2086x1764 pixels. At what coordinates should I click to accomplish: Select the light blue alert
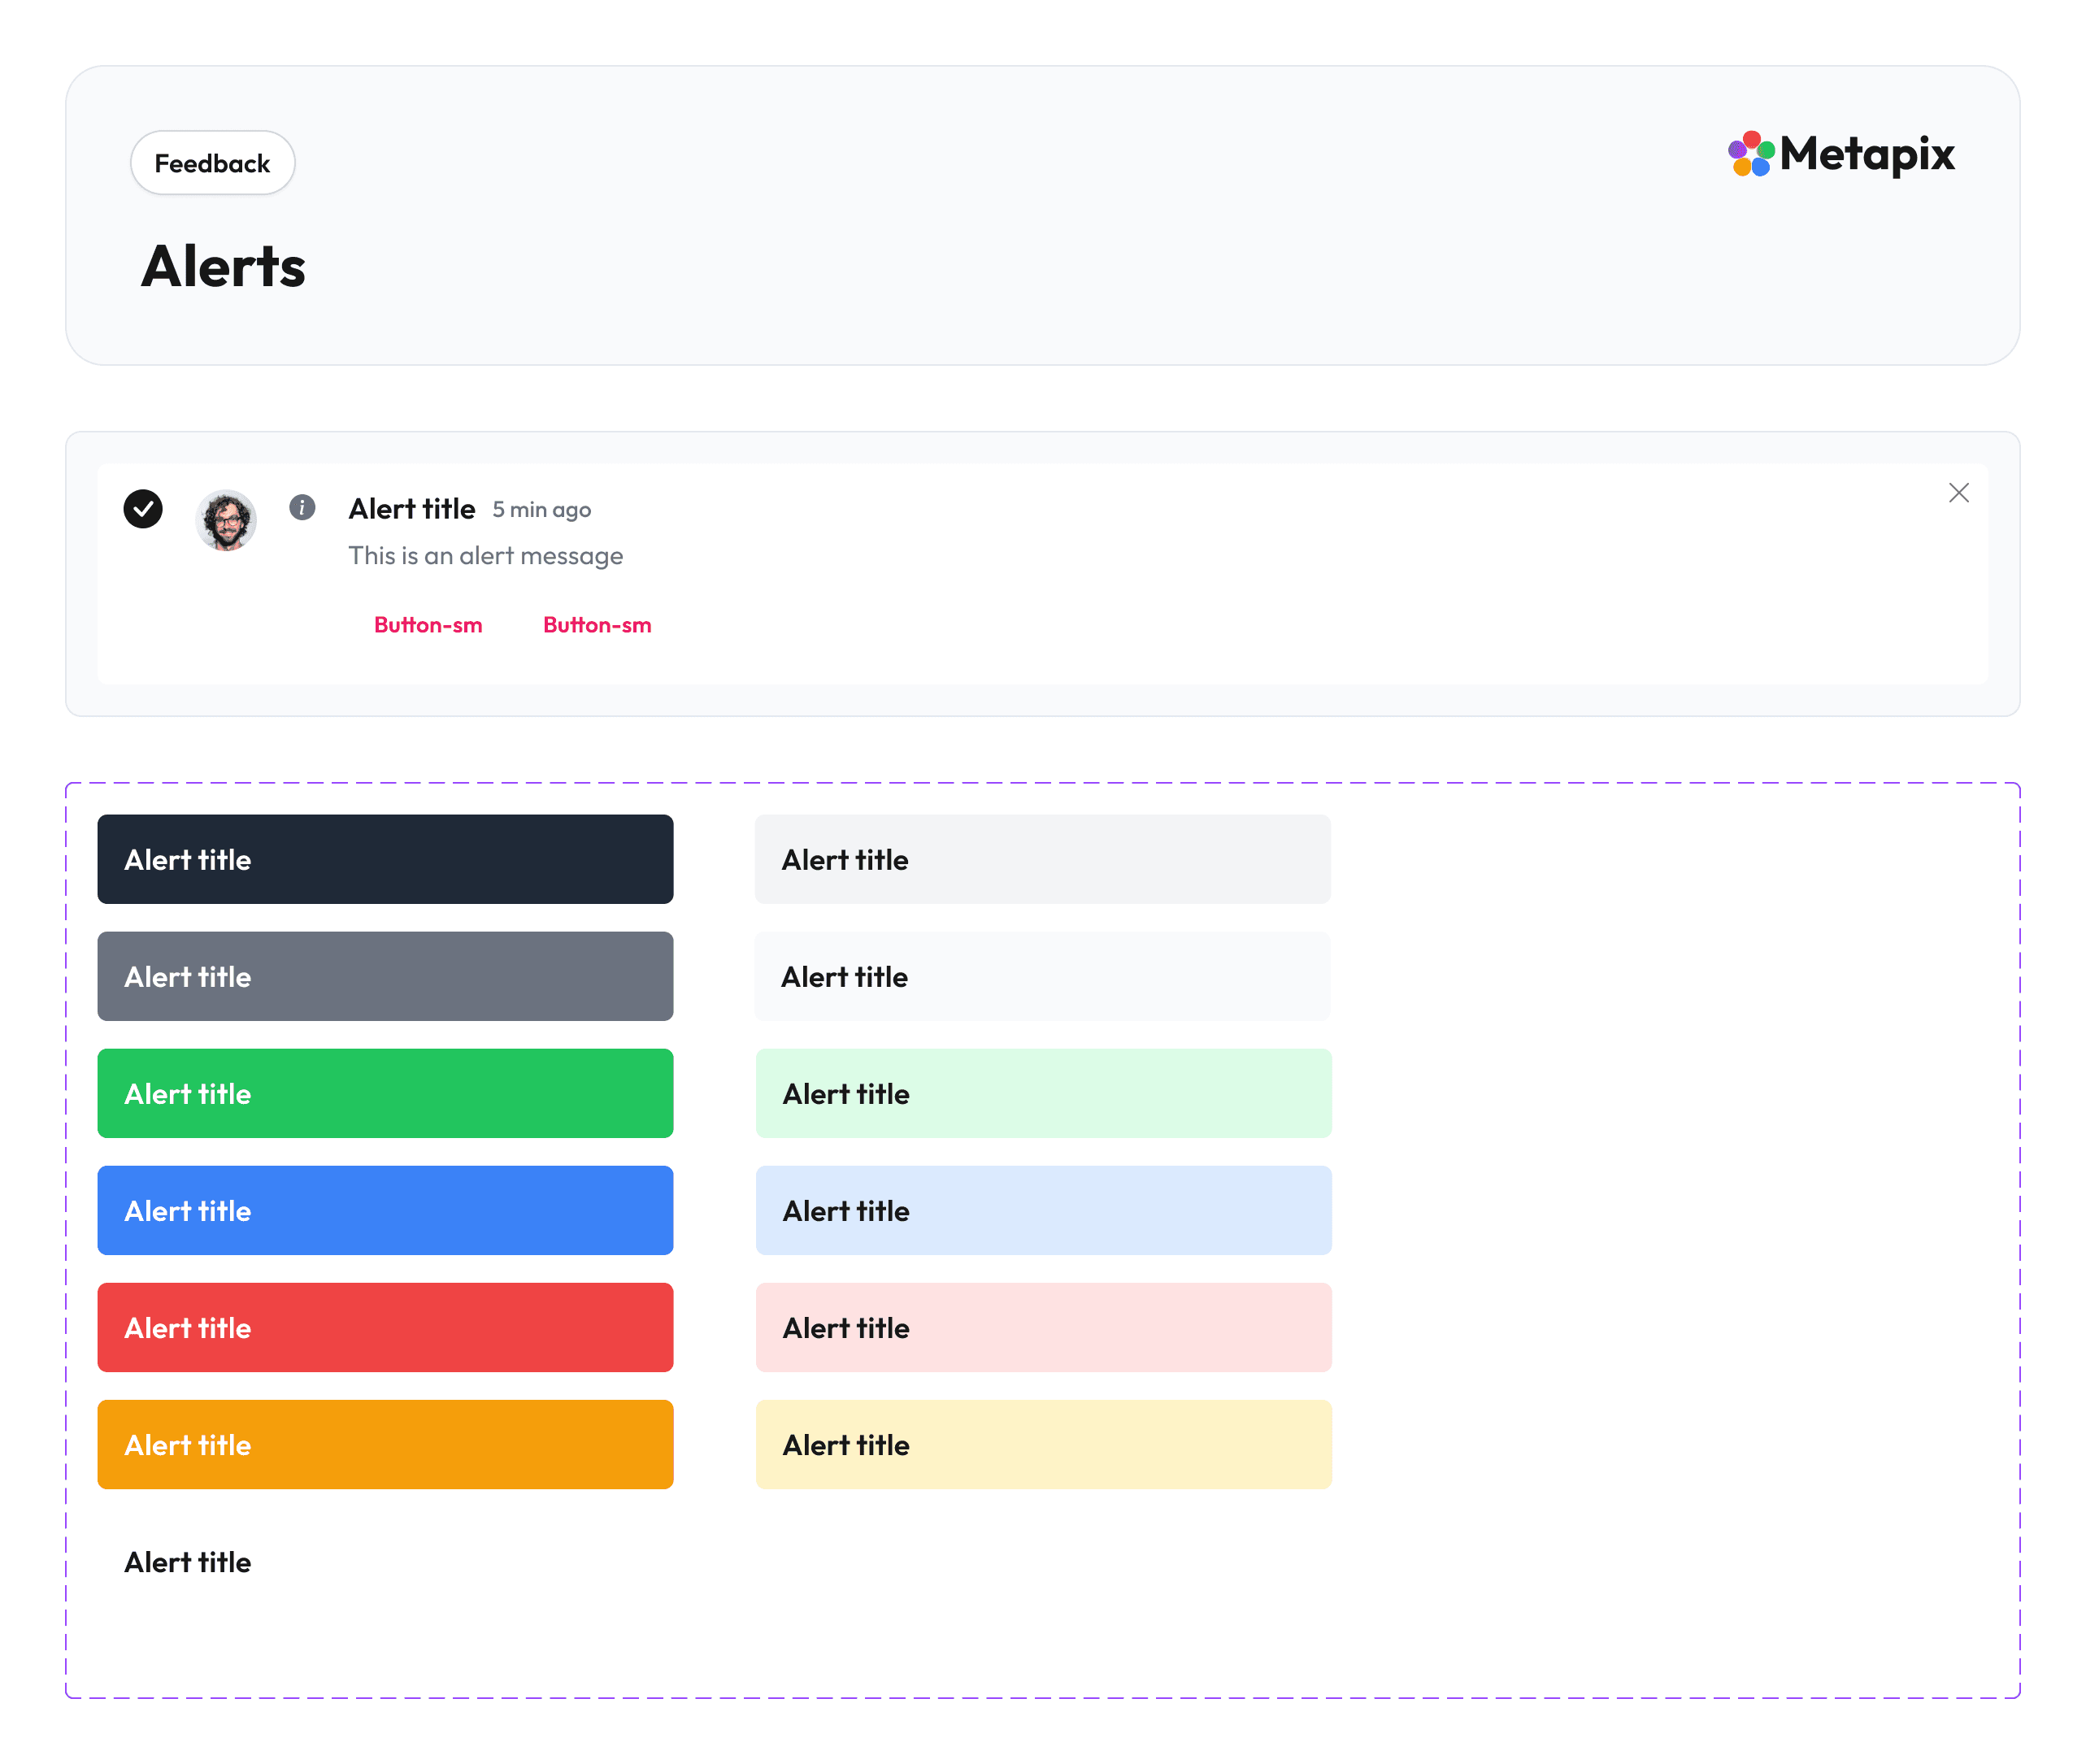(x=1043, y=1210)
